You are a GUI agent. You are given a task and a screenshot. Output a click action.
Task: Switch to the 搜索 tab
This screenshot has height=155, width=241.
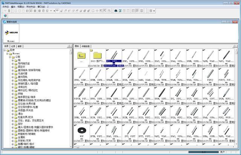click(20, 46)
